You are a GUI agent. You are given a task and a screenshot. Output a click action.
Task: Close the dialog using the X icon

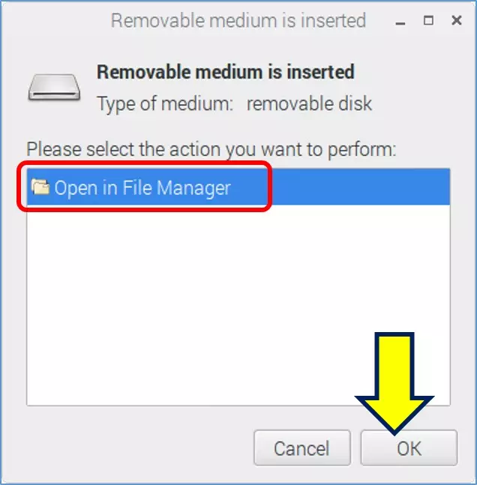(457, 21)
